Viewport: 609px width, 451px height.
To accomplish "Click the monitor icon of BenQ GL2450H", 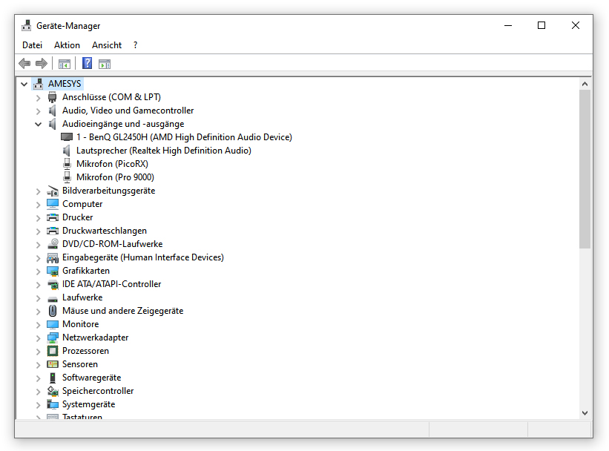I will pyautogui.click(x=67, y=137).
